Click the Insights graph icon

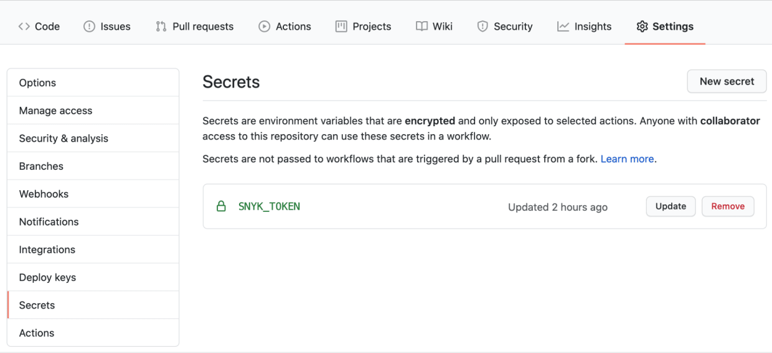563,26
